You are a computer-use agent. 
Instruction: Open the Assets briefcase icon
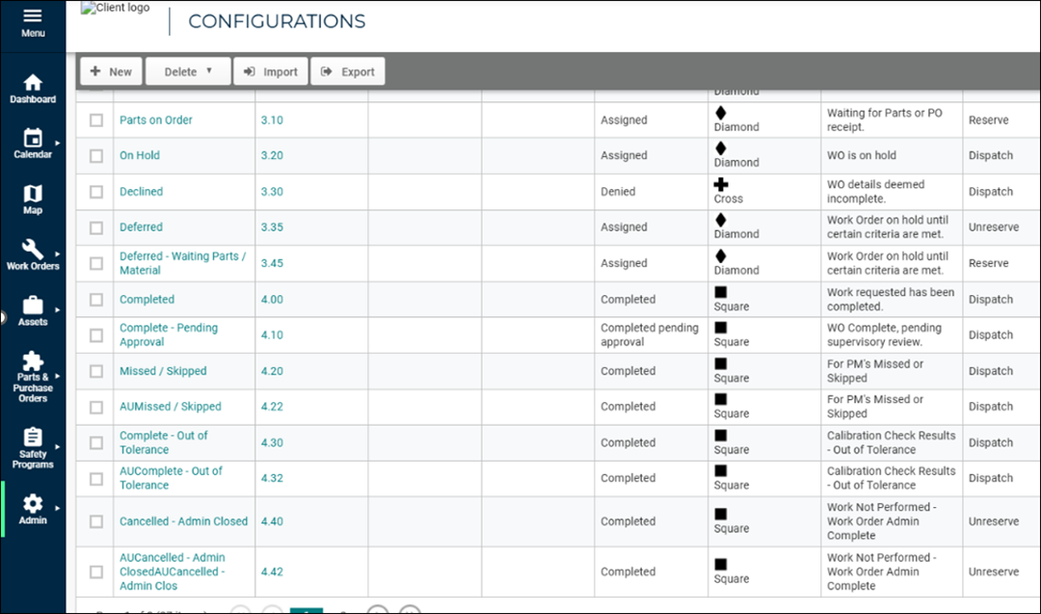[33, 306]
